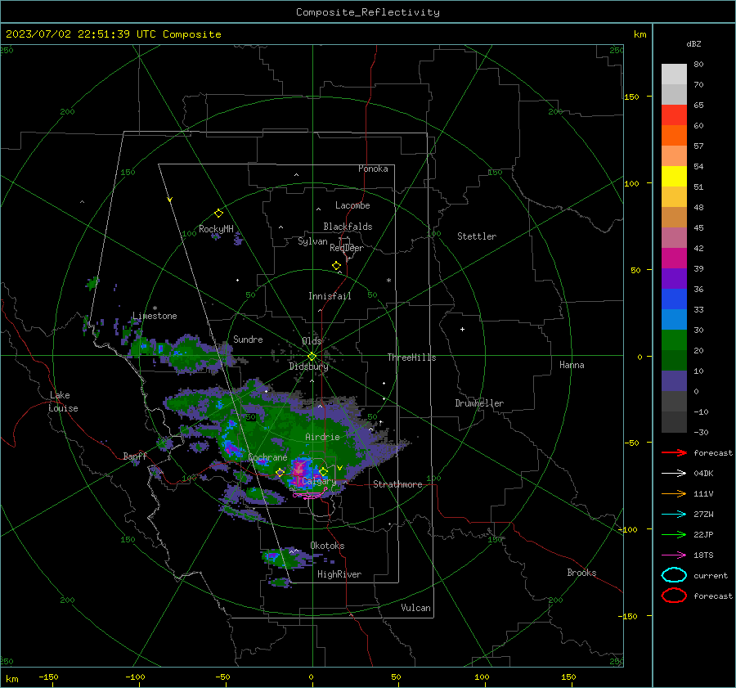Image resolution: width=736 pixels, height=688 pixels.
Task: Select the Hanna label
Action: point(572,365)
